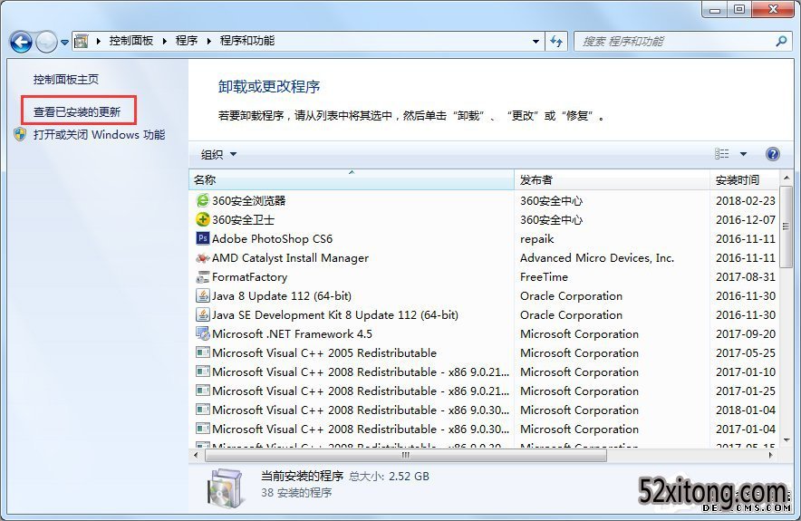Sort by 名称 column header

pyautogui.click(x=352, y=179)
